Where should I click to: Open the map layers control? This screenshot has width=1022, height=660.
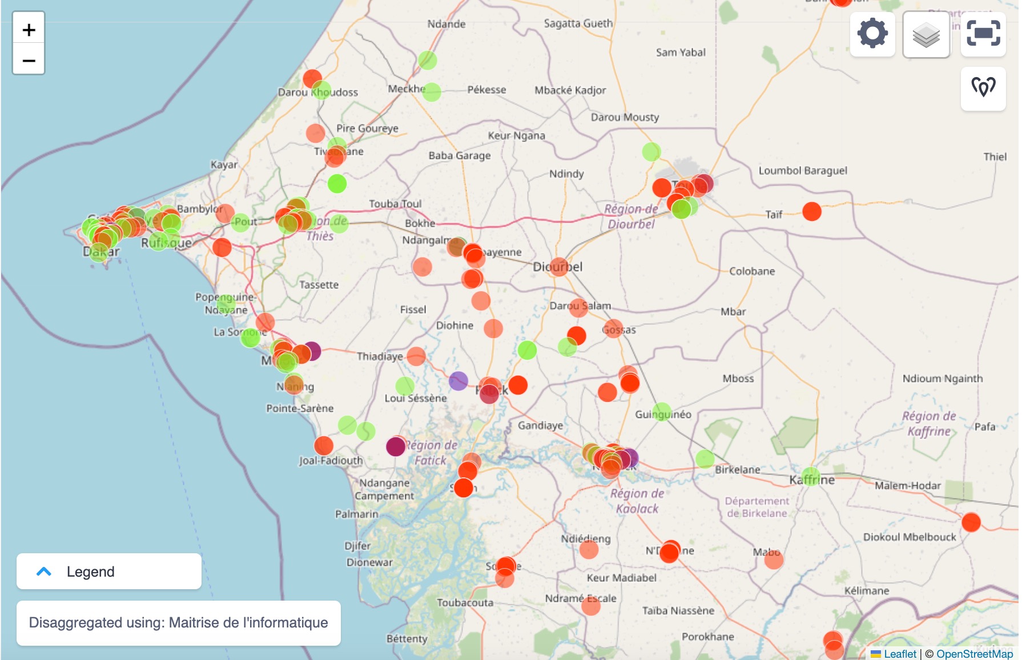(x=926, y=35)
